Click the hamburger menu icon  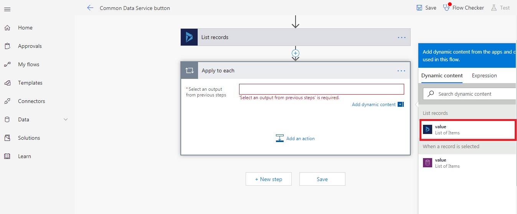pos(7,9)
